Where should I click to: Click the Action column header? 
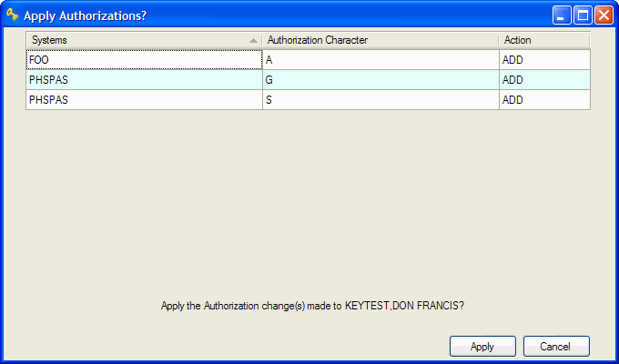point(543,40)
